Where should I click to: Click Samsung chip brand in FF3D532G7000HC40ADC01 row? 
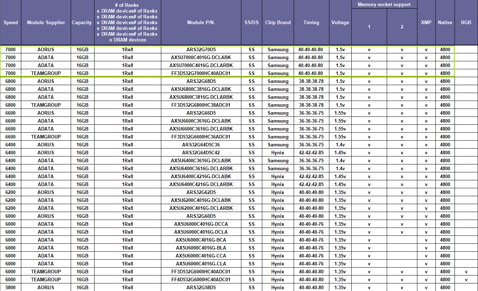278,73
